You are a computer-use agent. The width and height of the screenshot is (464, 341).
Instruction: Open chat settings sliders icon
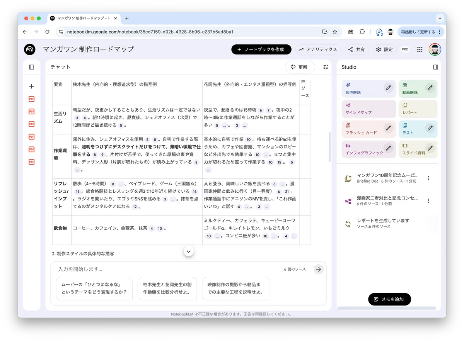(326, 67)
